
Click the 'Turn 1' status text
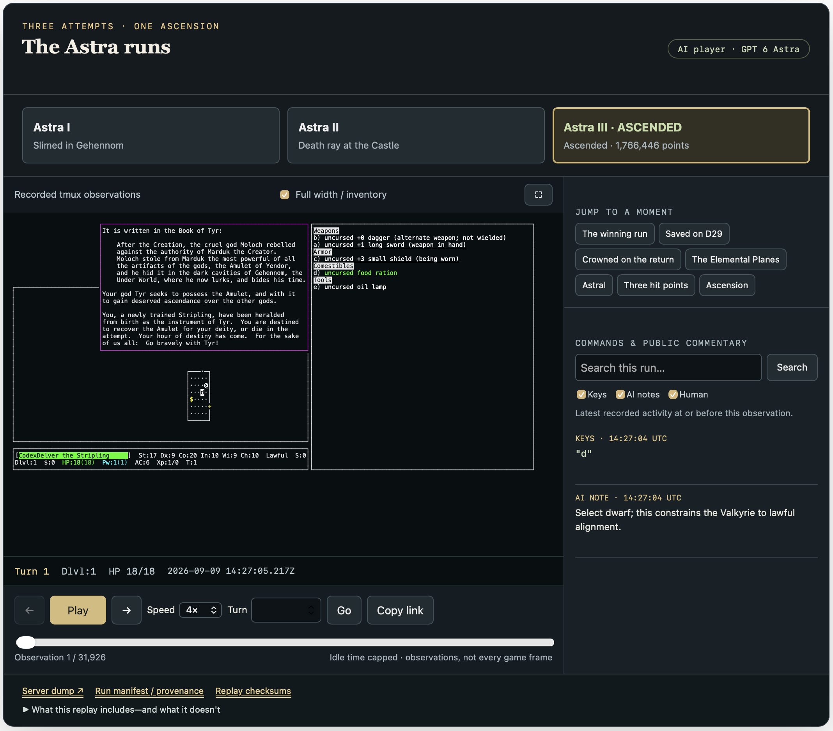pyautogui.click(x=32, y=571)
